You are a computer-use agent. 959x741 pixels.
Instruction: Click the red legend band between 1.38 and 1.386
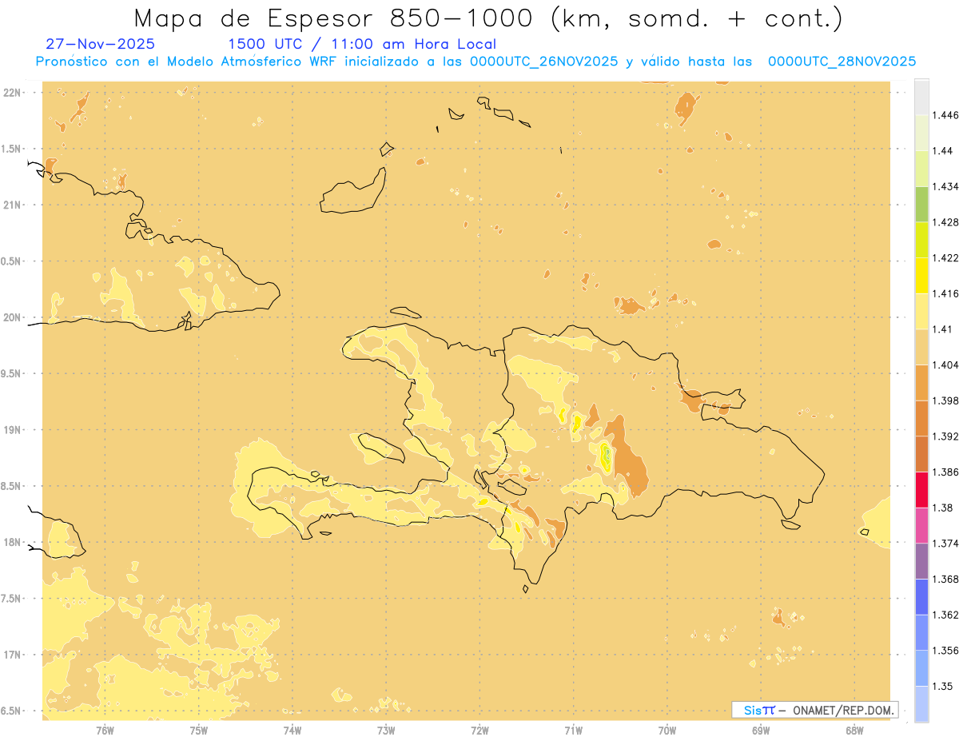tap(921, 490)
